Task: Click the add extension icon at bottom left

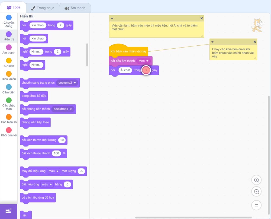Action: click(9, 211)
